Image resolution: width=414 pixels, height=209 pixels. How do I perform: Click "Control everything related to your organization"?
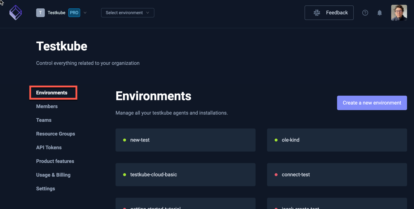88,63
